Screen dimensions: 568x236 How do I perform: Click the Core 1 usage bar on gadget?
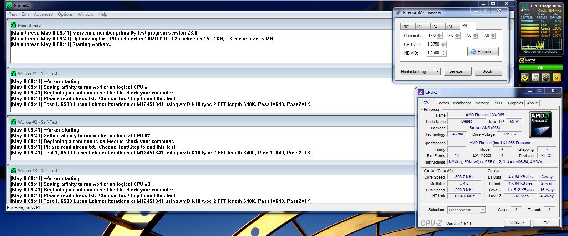530,25
